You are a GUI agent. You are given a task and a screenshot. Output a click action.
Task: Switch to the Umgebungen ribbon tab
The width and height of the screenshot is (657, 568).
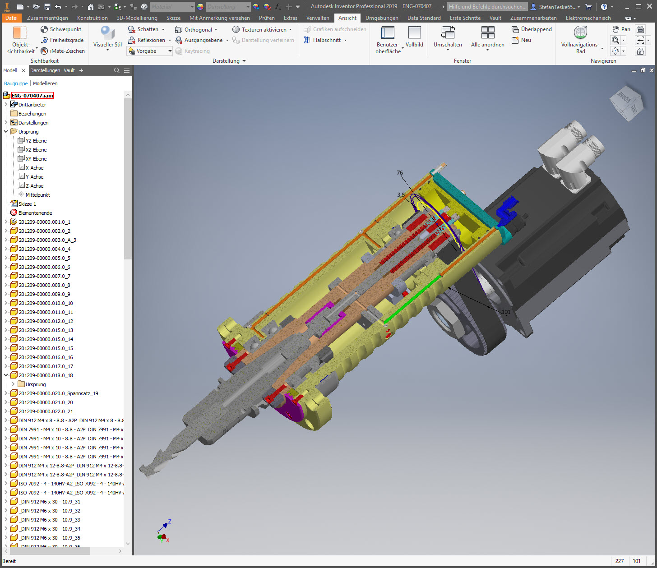coord(382,18)
